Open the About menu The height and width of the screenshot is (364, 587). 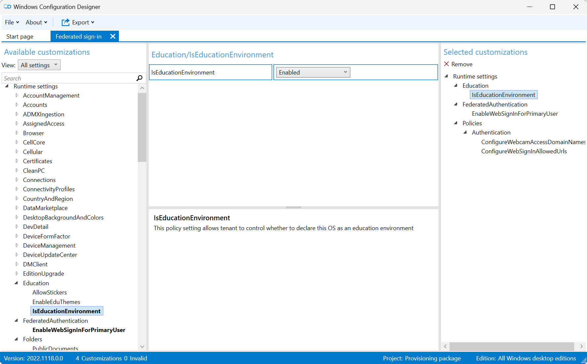coord(36,22)
